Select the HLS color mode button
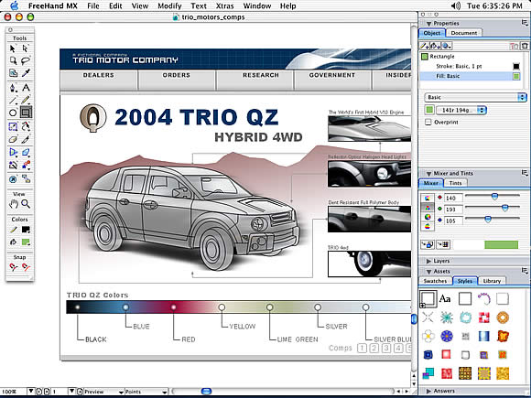The image size is (531, 398). pos(428,217)
